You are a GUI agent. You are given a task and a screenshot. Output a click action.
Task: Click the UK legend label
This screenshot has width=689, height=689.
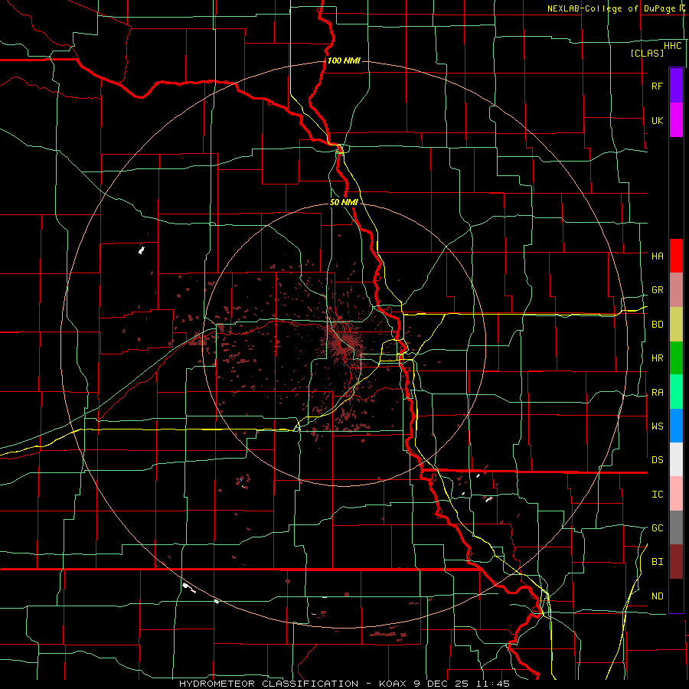pyautogui.click(x=657, y=120)
